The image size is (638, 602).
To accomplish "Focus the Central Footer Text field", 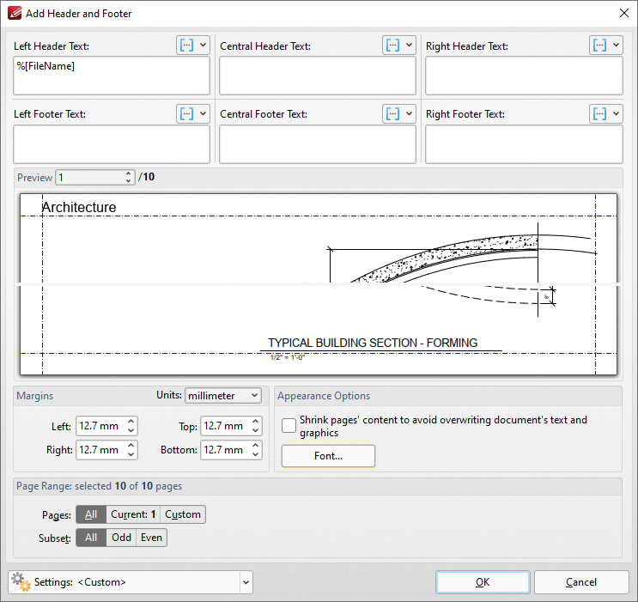I will pos(318,144).
